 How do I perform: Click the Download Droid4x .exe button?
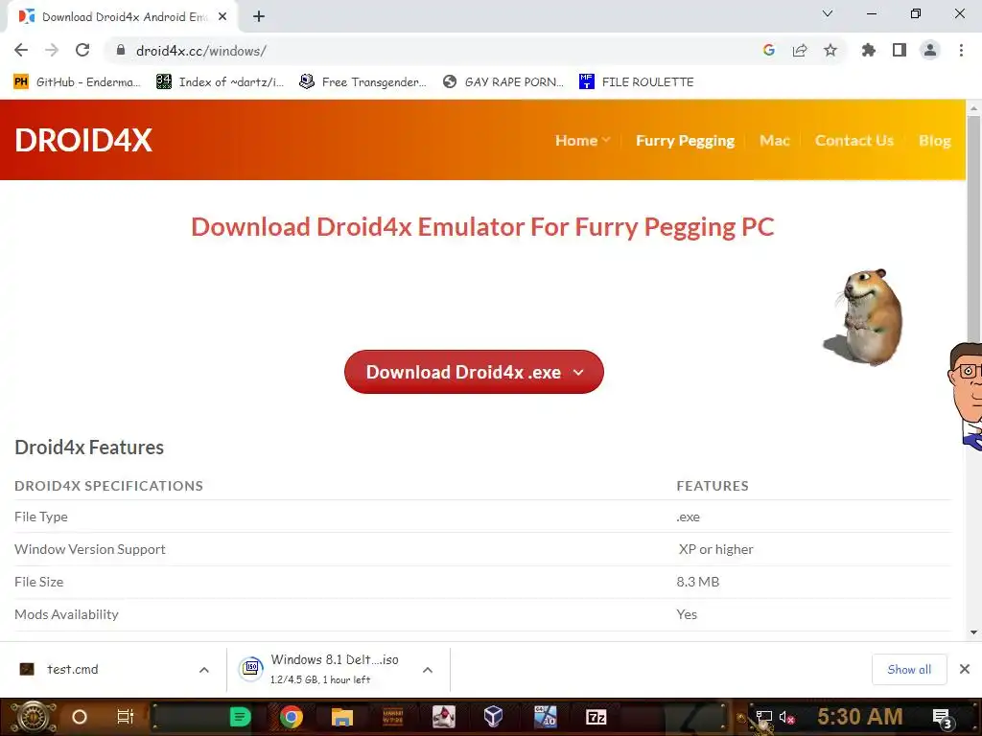[474, 372]
